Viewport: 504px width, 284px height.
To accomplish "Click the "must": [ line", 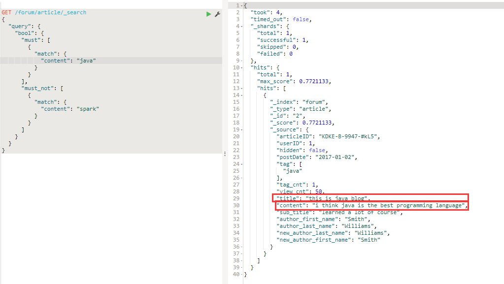I will (35, 40).
